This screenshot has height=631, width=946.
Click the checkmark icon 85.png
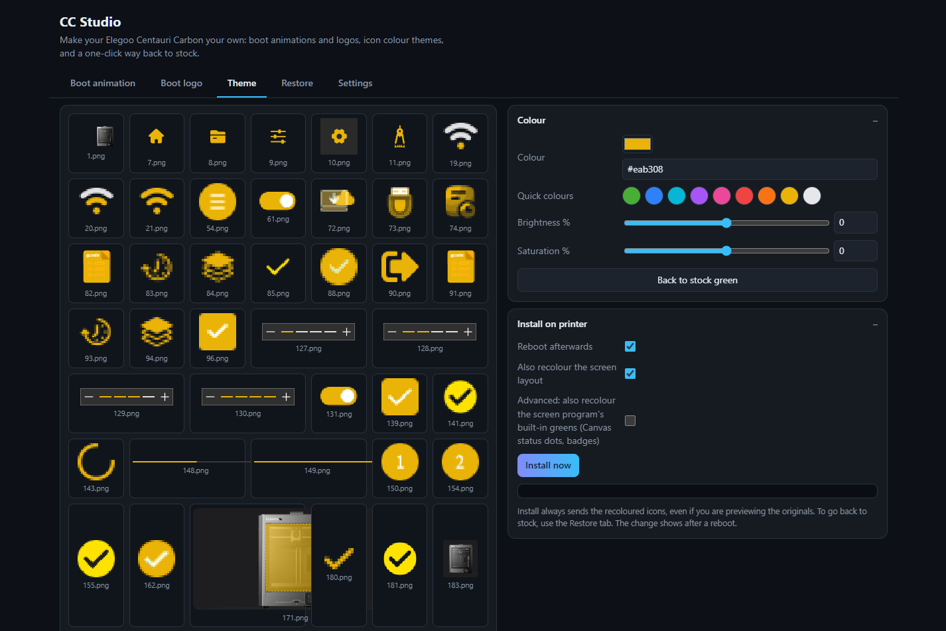pyautogui.click(x=278, y=273)
